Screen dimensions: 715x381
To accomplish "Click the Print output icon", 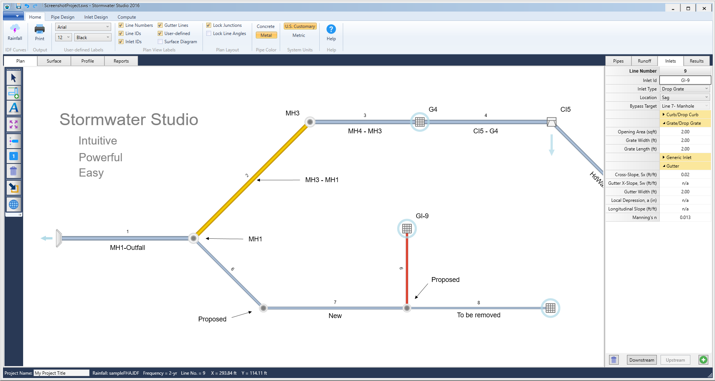I will pos(40,32).
